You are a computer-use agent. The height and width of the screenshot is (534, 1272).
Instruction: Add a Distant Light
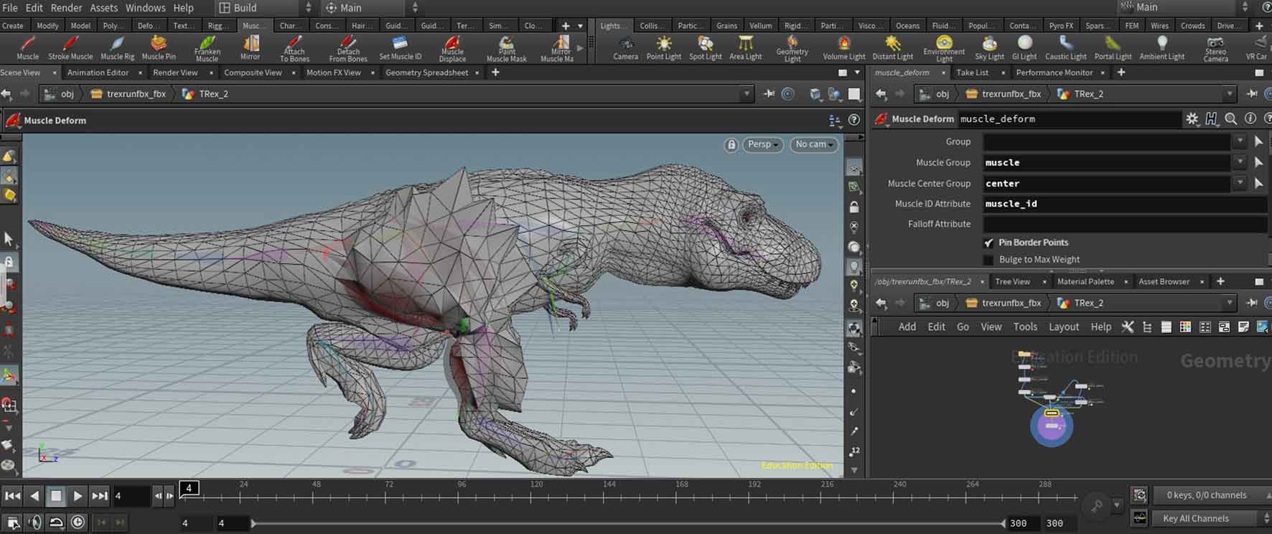pyautogui.click(x=892, y=48)
